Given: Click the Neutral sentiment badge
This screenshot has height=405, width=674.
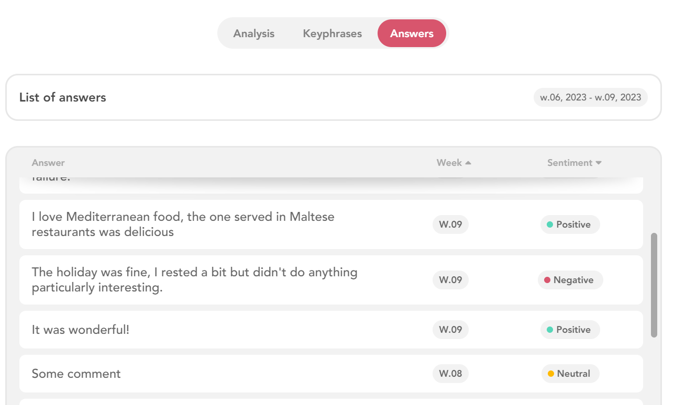Looking at the screenshot, I should click(x=570, y=374).
